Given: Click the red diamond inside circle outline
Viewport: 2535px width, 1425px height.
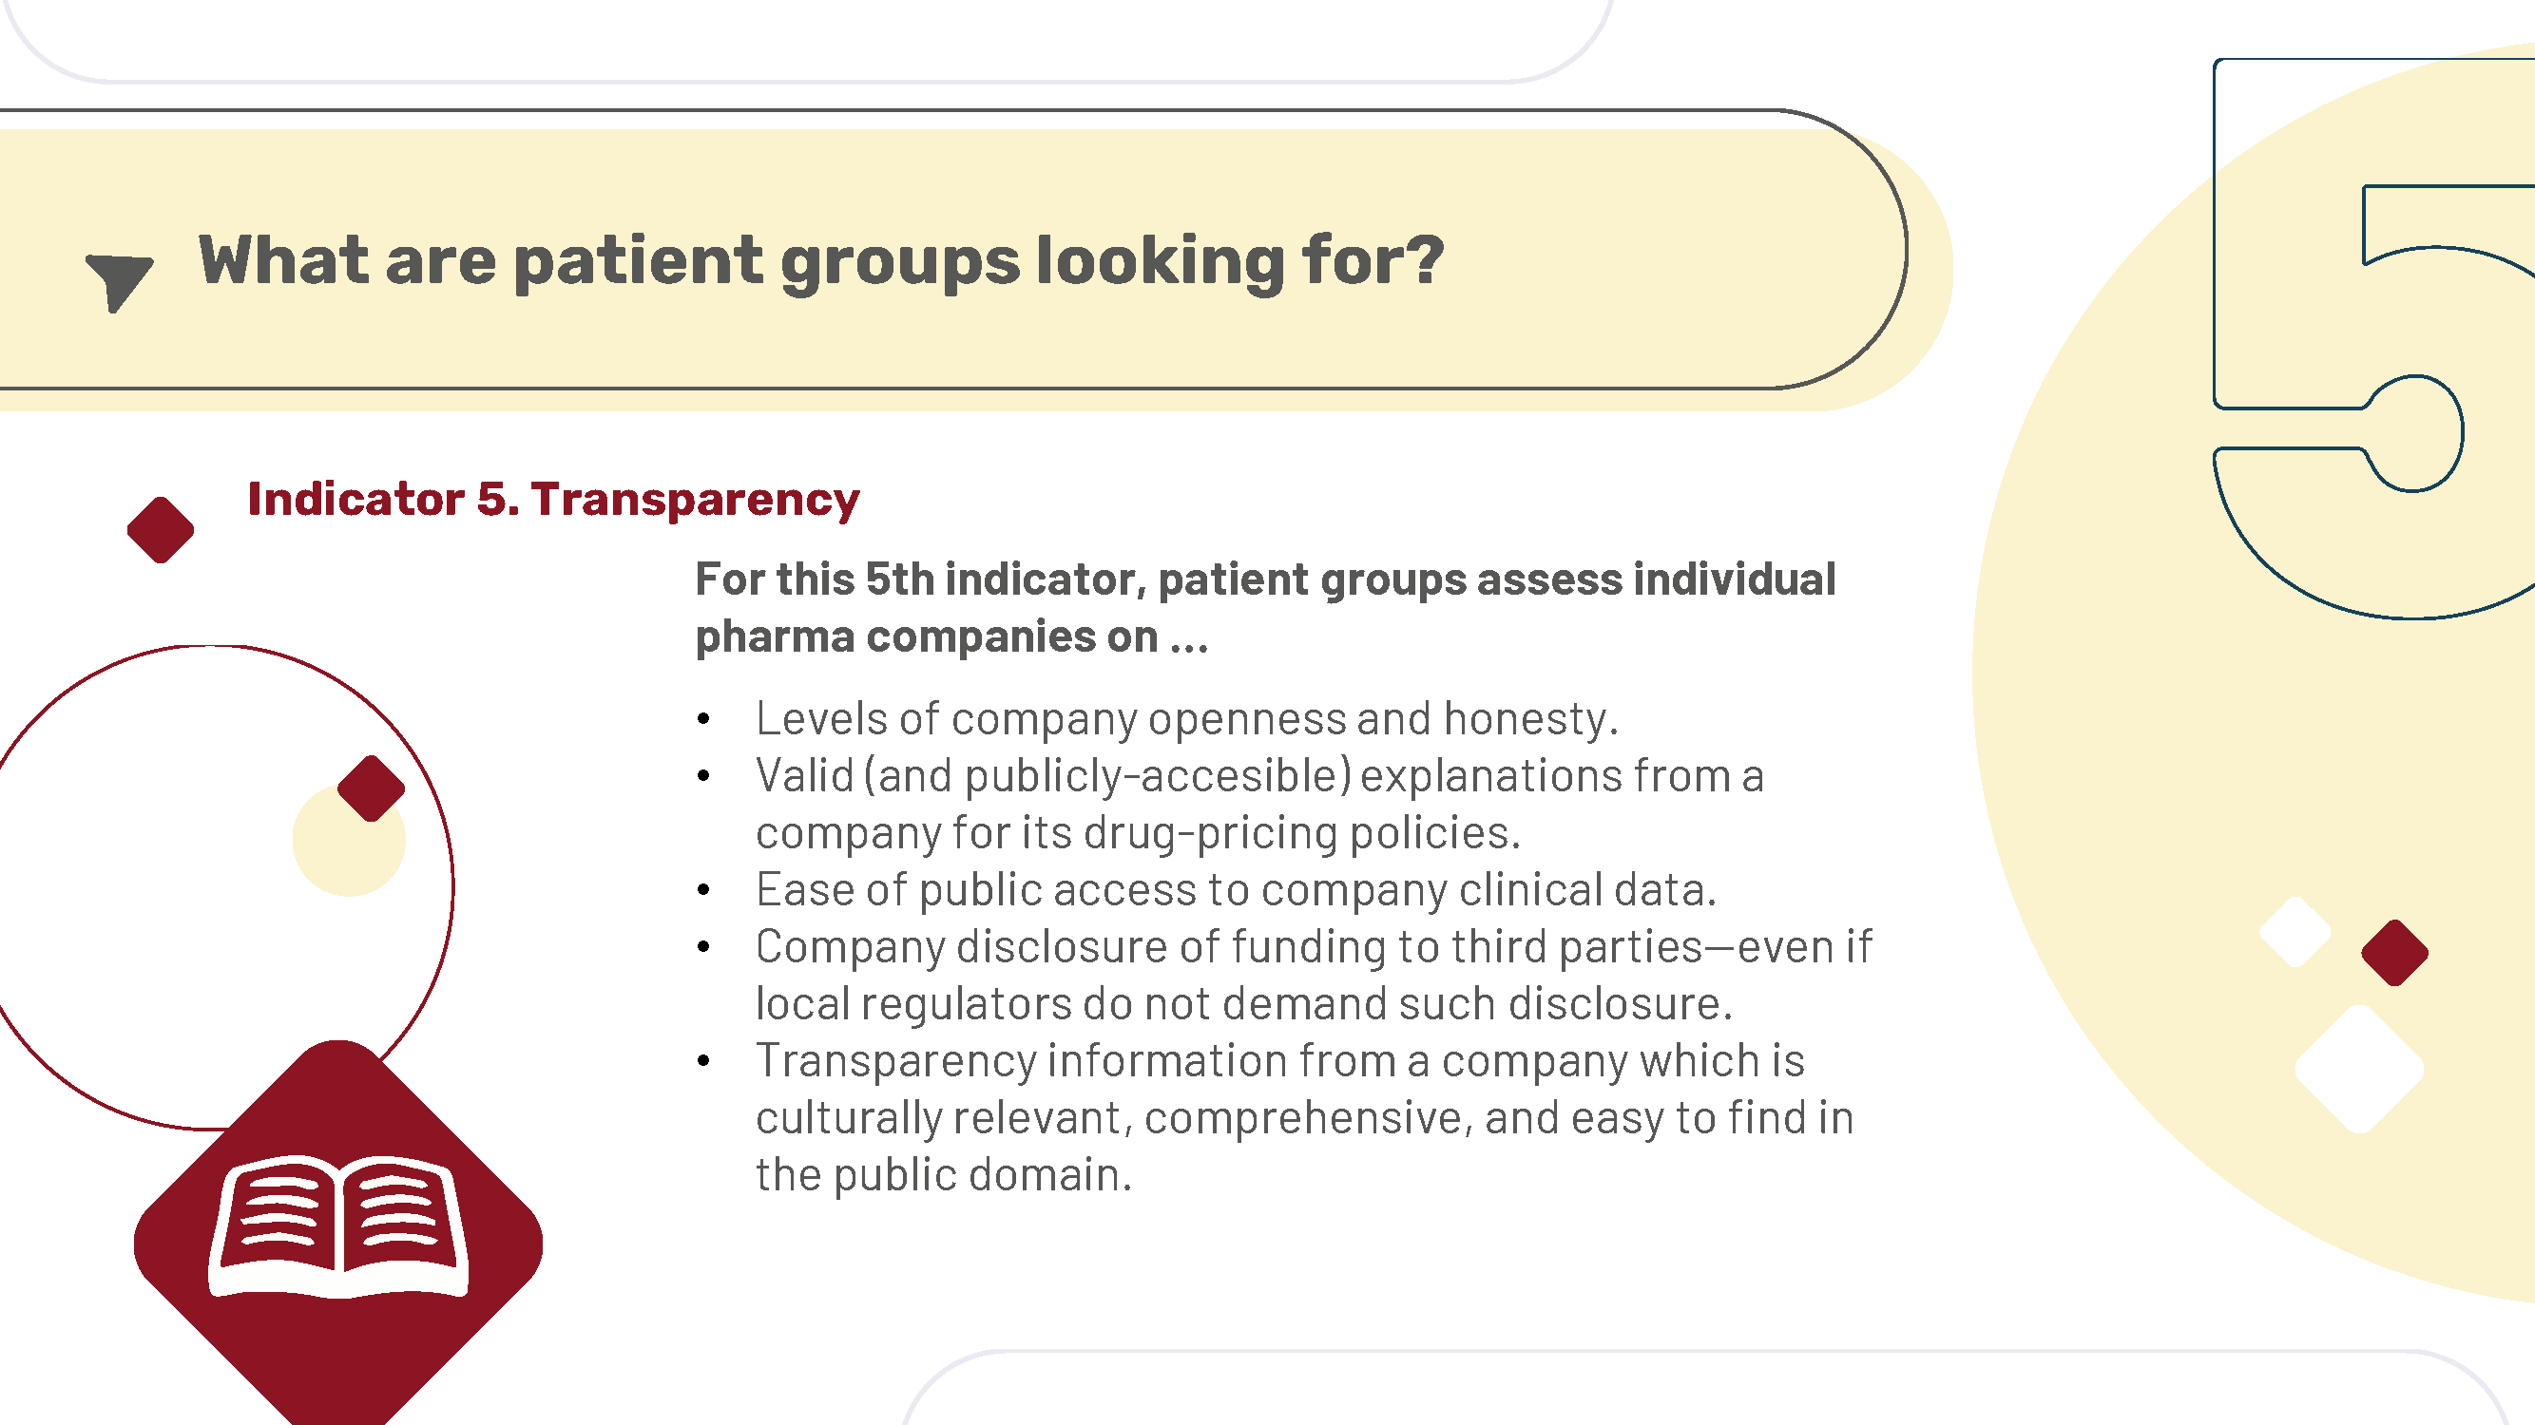Looking at the screenshot, I should coord(371,788).
